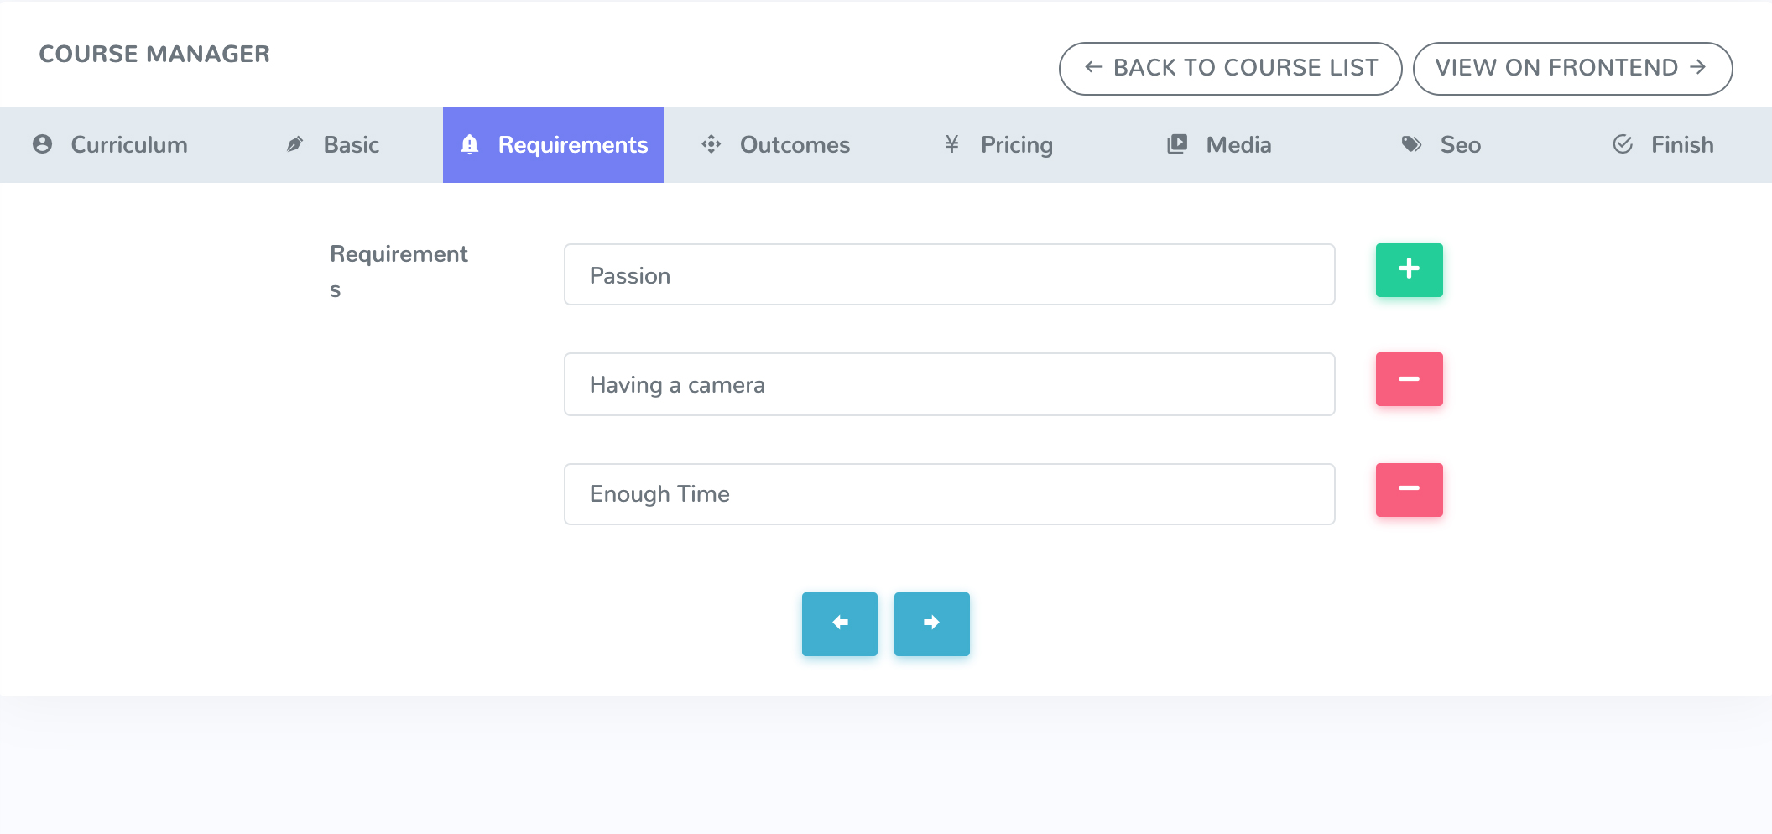Click the yen icon beside Pricing
This screenshot has width=1772, height=834.
pos(951,144)
